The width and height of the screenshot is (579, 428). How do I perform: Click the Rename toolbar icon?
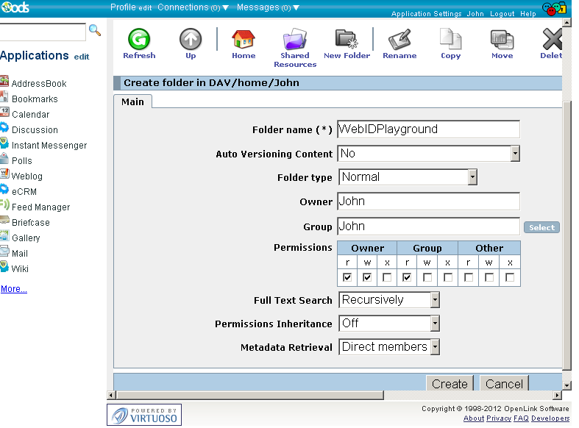(399, 40)
